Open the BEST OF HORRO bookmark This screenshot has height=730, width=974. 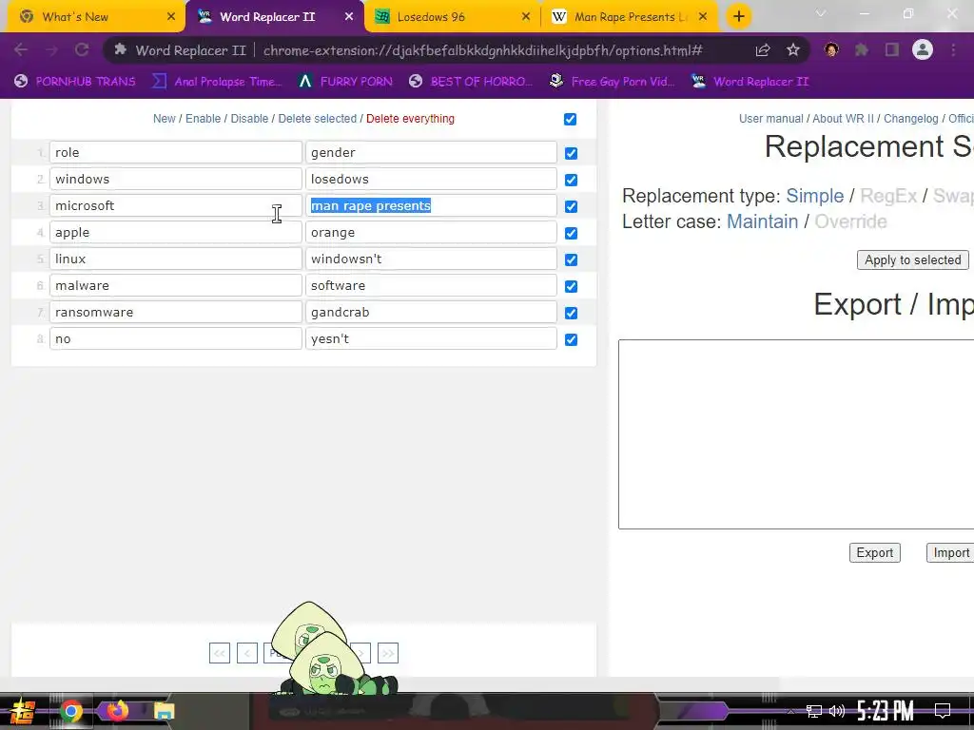(x=472, y=82)
